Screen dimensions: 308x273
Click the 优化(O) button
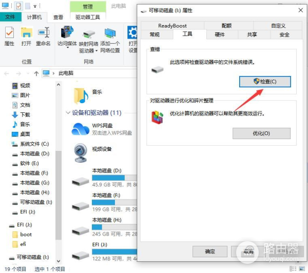pyautogui.click(x=261, y=133)
